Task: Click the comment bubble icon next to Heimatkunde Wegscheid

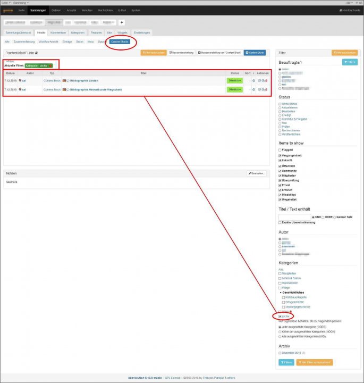Action: click(68, 90)
